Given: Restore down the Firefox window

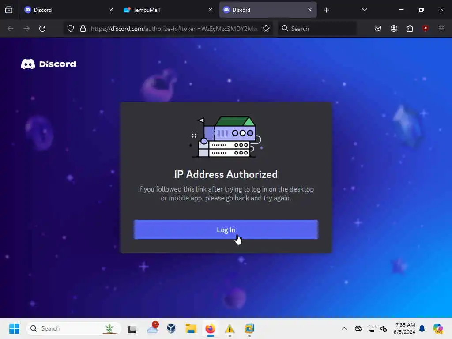Looking at the screenshot, I should pos(422,10).
